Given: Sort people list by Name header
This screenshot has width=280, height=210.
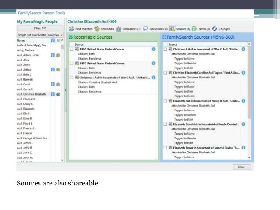Looking at the screenshot, I should point(33,40).
